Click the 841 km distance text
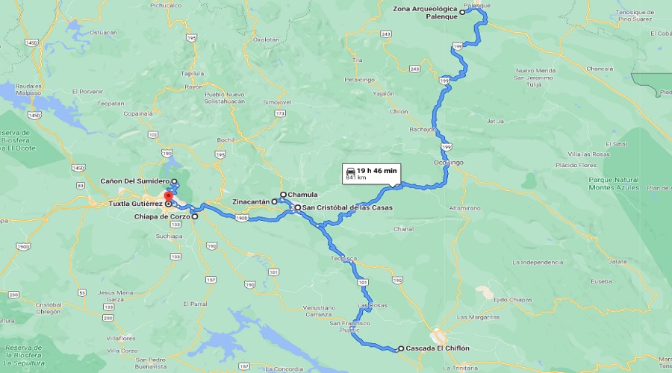This screenshot has width=672, height=373. click(x=356, y=178)
